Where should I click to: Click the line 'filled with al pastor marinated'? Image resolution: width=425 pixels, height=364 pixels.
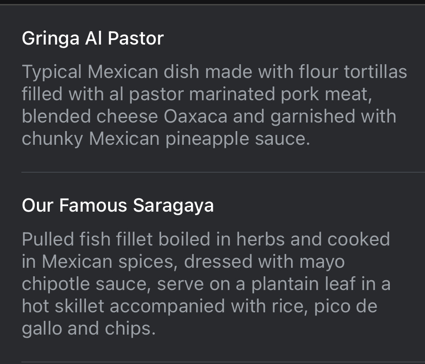tap(197, 94)
